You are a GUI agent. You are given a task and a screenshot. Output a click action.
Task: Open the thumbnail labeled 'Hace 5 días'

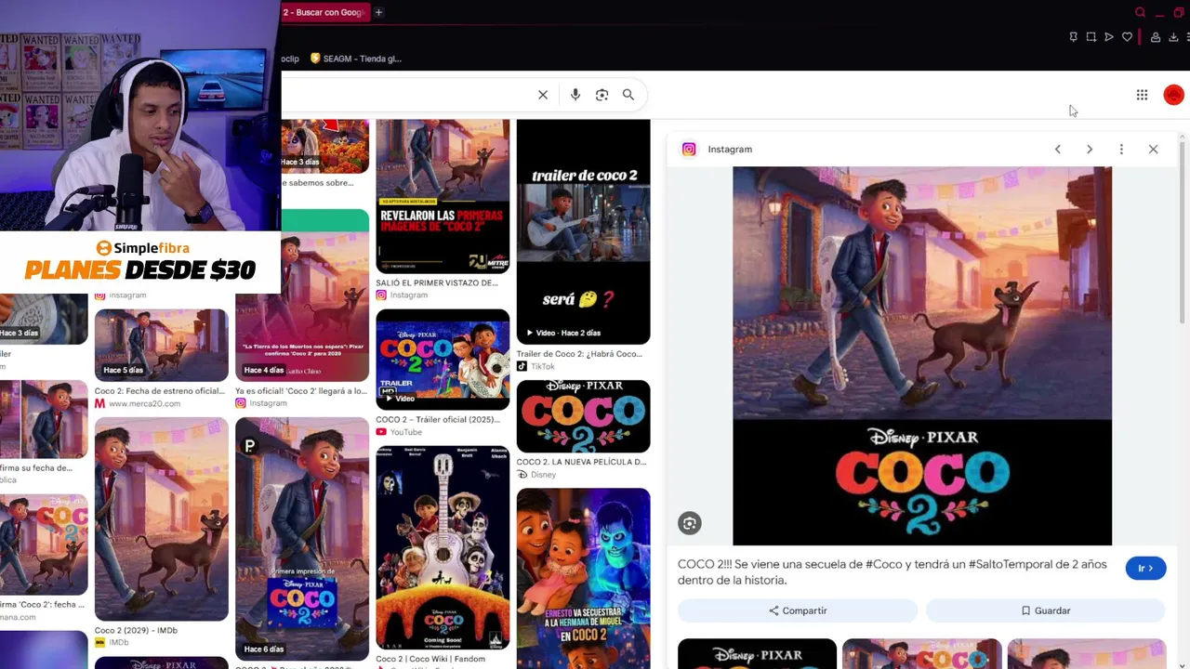coord(161,345)
